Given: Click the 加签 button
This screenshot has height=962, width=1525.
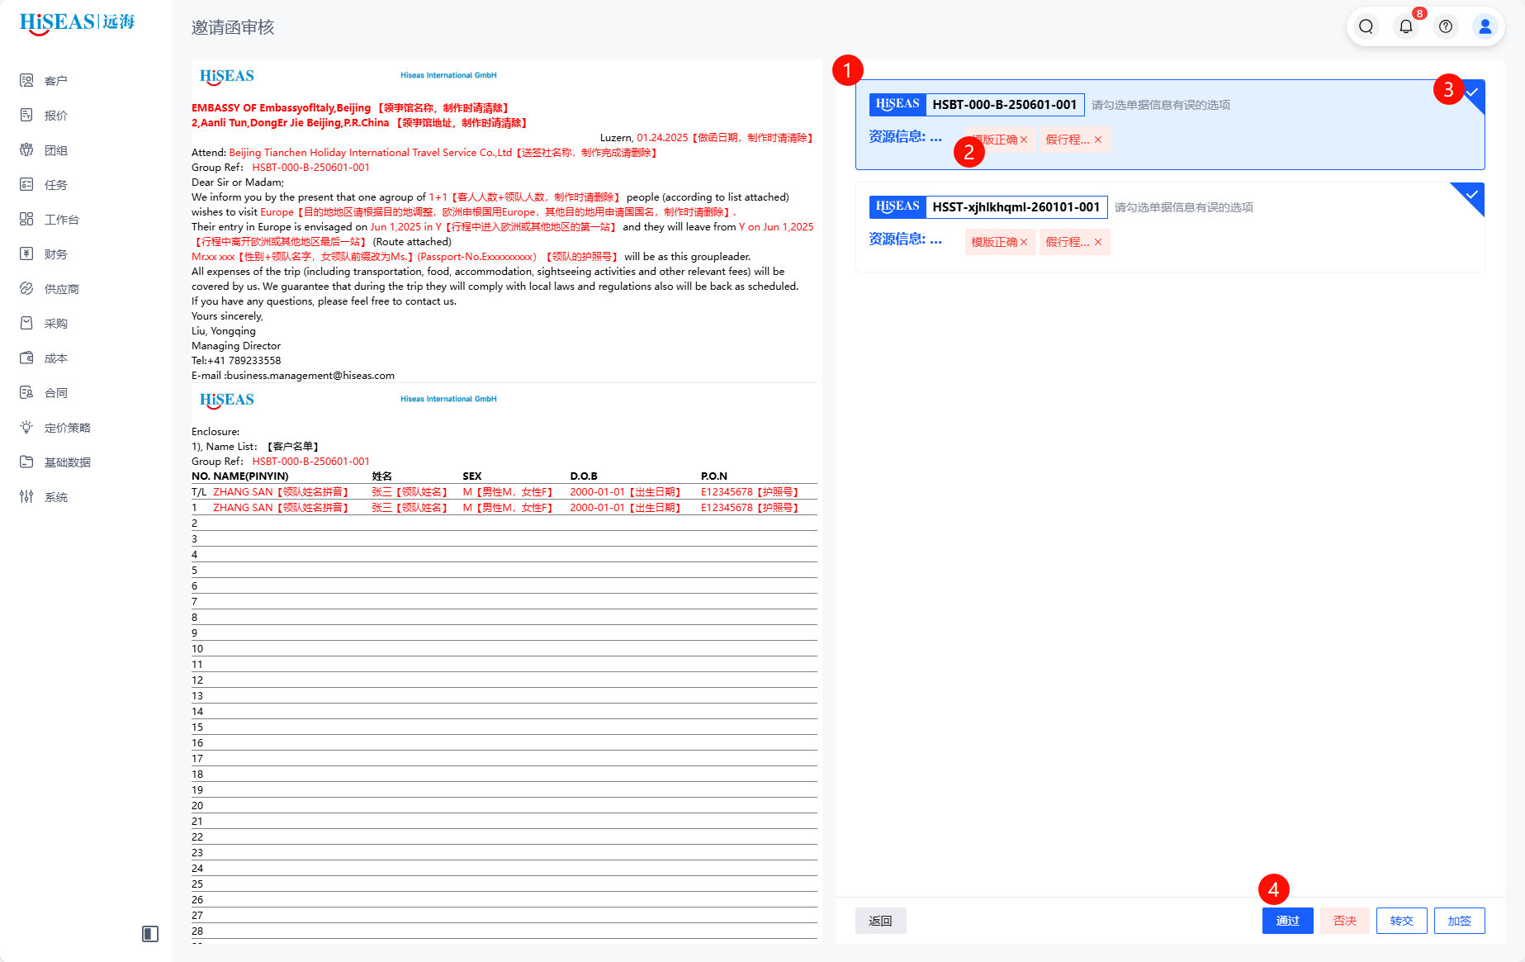Looking at the screenshot, I should [x=1459, y=921].
